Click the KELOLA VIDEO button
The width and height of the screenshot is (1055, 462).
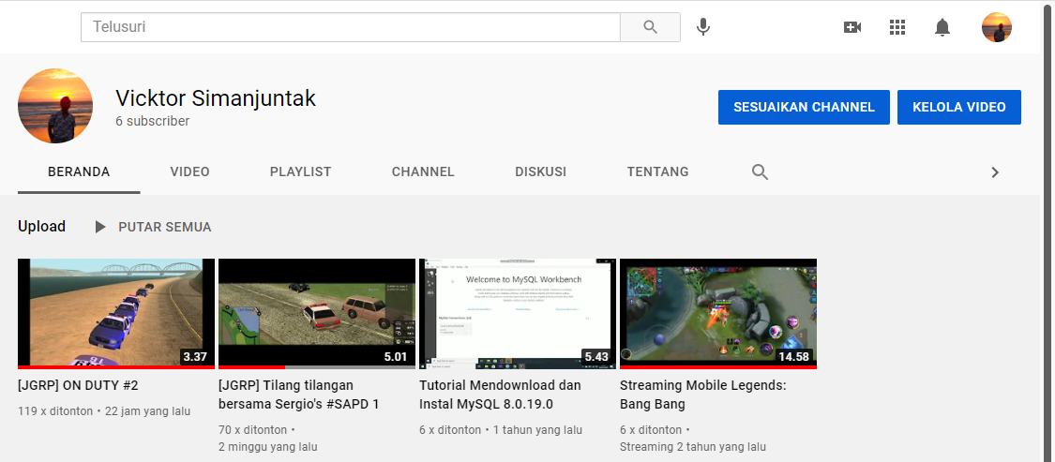(x=958, y=107)
